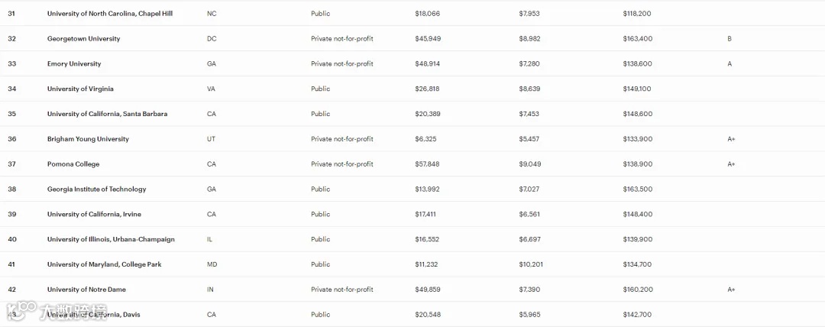This screenshot has width=825, height=327.
Task: Select rank number 31 cell
Action: pyautogui.click(x=11, y=14)
